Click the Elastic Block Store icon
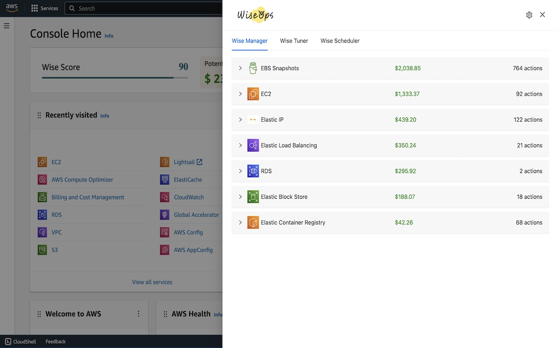558x348 pixels. point(253,197)
